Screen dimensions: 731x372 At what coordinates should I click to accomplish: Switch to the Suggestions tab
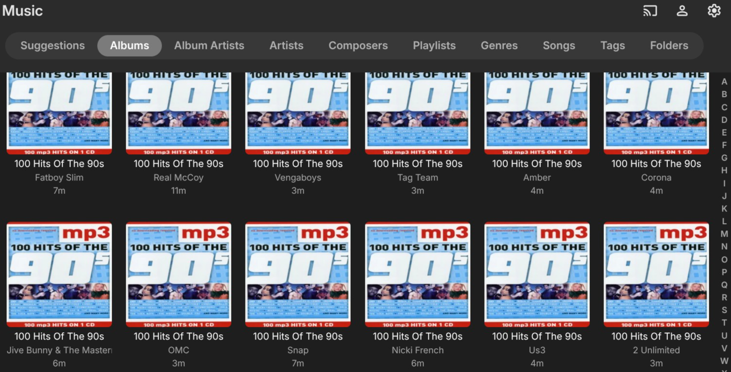click(x=52, y=46)
